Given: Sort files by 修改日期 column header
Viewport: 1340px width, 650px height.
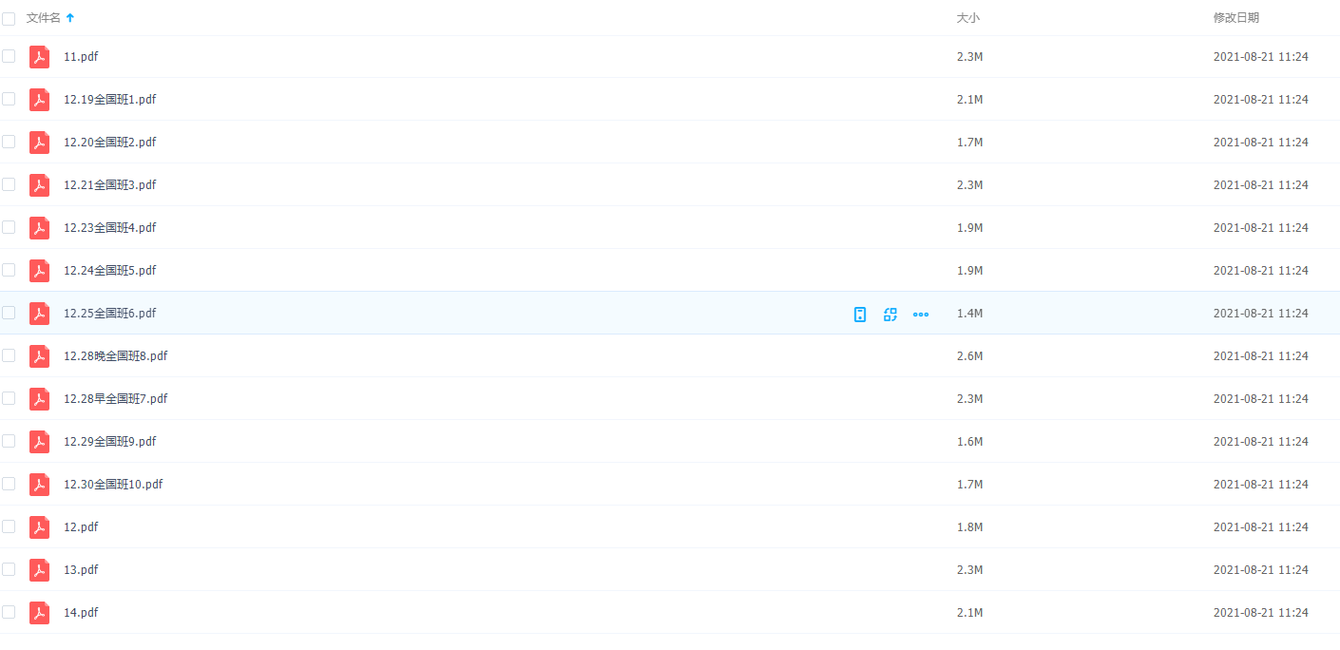Looking at the screenshot, I should click(1235, 18).
